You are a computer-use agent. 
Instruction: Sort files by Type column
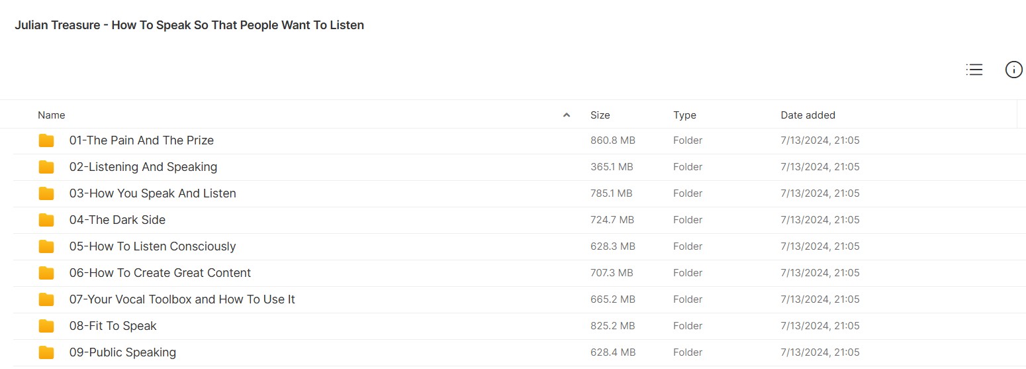(x=684, y=115)
